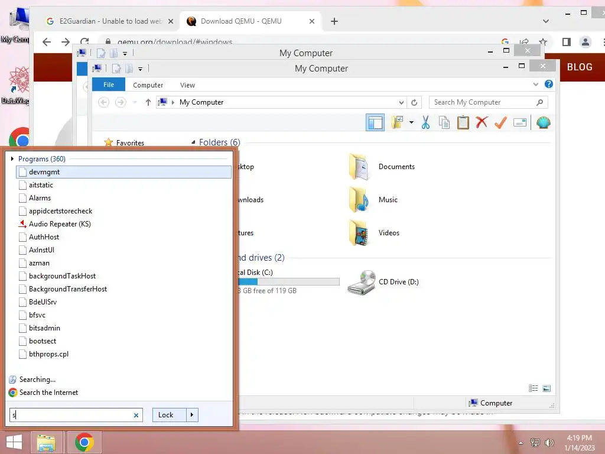605x454 pixels.
Task: Select BackgroundTransferHost result
Action: (124, 289)
